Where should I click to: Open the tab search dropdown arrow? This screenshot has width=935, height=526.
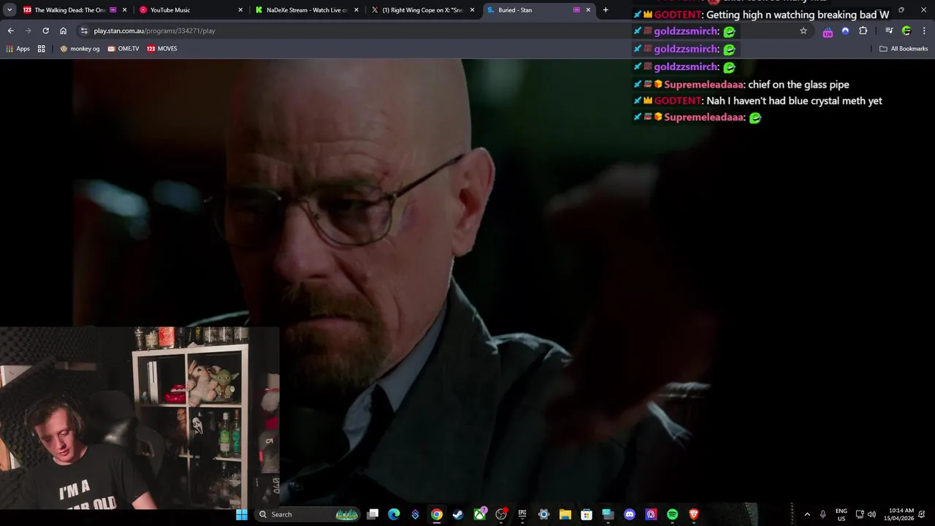click(9, 10)
